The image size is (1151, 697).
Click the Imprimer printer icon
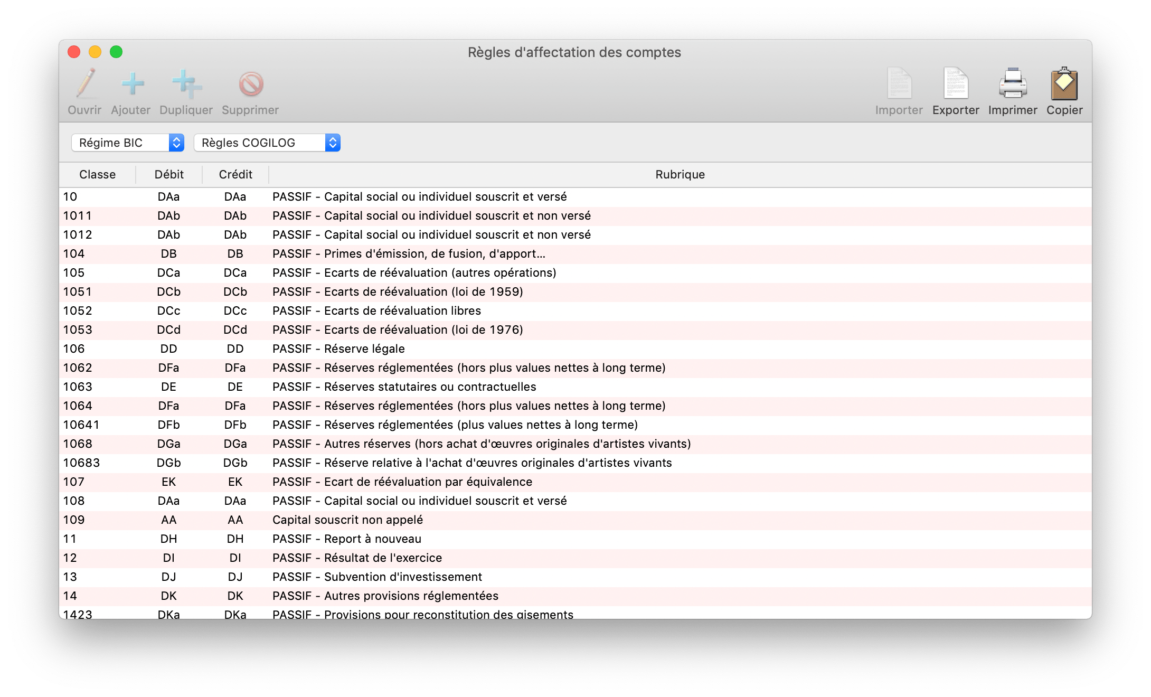1013,83
